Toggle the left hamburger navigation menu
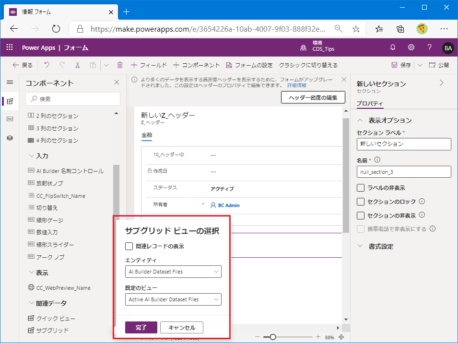Image resolution: width=458 pixels, height=343 pixels. pos(10,82)
